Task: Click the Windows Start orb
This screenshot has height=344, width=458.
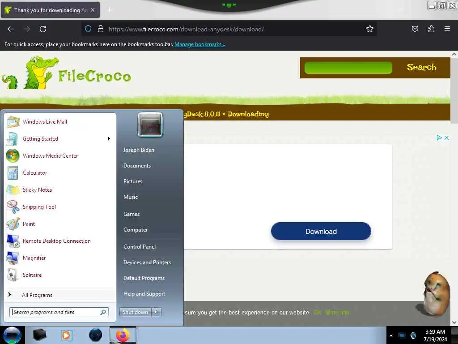Action: click(12, 335)
